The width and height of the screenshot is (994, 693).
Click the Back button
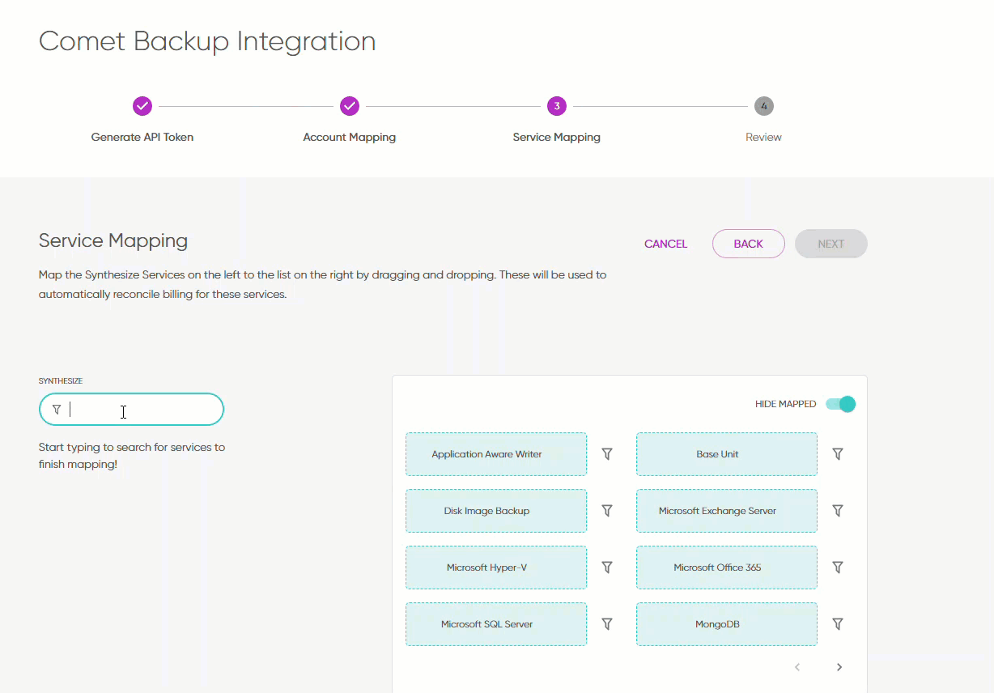(x=749, y=244)
